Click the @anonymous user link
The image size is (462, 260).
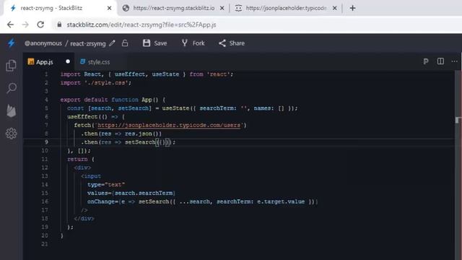43,43
